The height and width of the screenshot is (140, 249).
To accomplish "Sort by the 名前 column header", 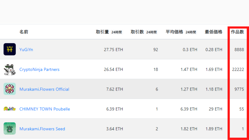I will 24,32.
